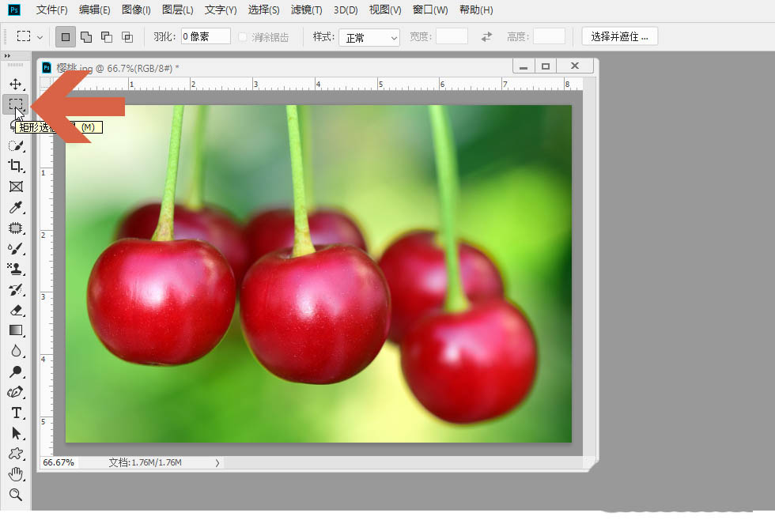Image resolution: width=775 pixels, height=524 pixels.
Task: Toggle Intersect with selection mode
Action: 127,36
